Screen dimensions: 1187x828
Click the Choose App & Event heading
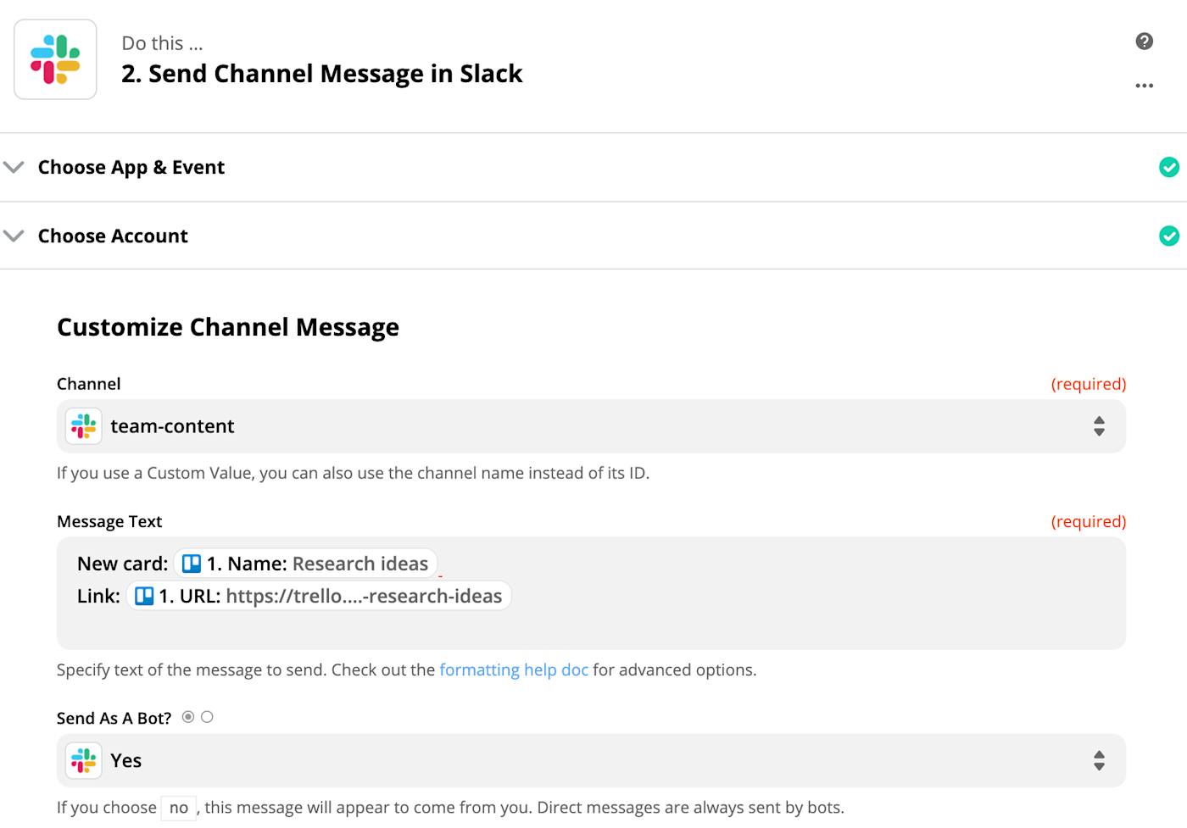coord(131,167)
